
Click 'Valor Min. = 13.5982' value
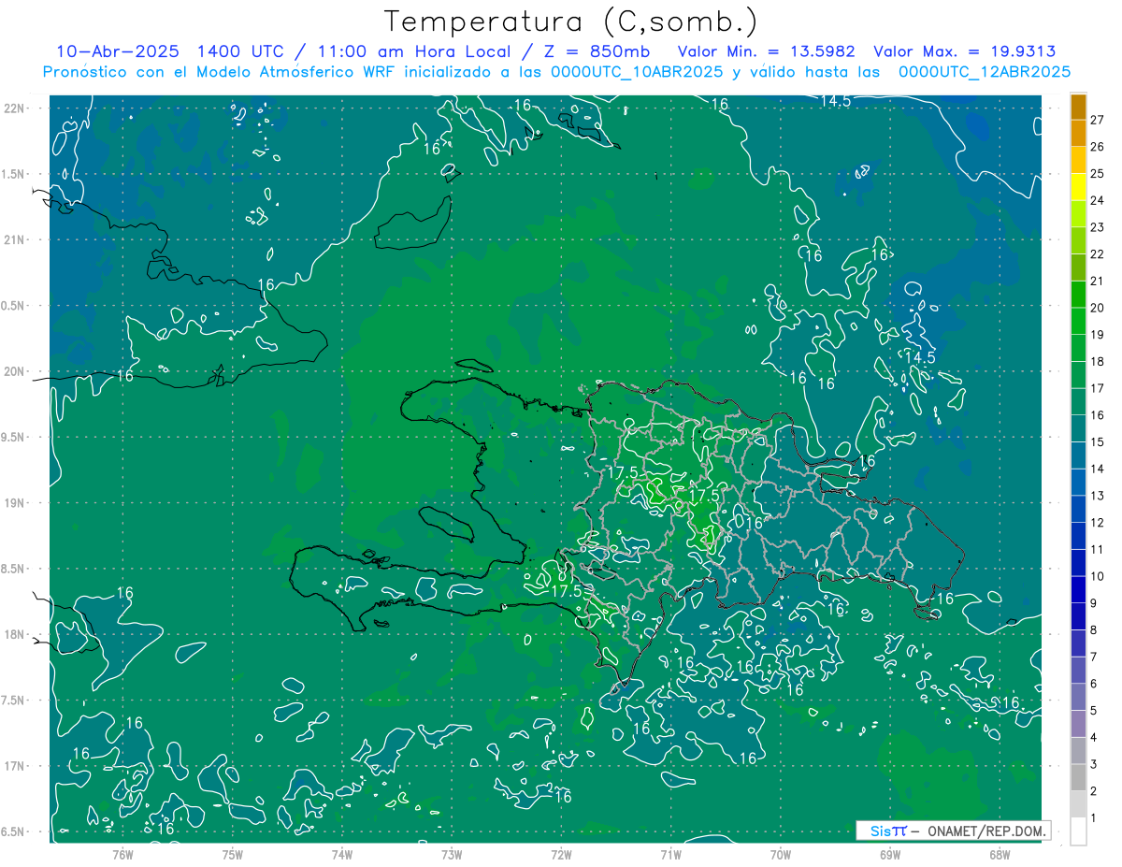coord(766,51)
